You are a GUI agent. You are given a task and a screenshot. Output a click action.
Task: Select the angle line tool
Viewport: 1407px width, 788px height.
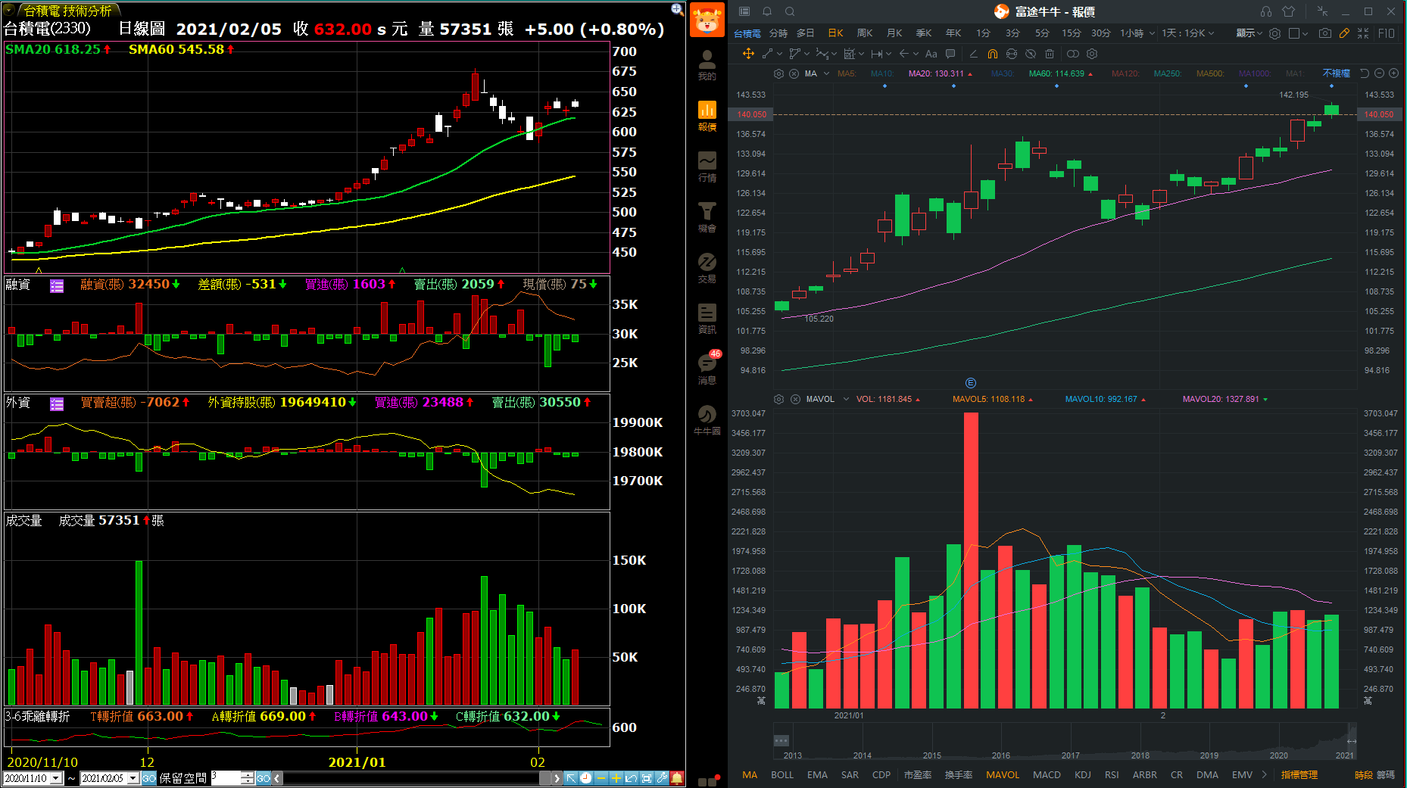pos(973,54)
